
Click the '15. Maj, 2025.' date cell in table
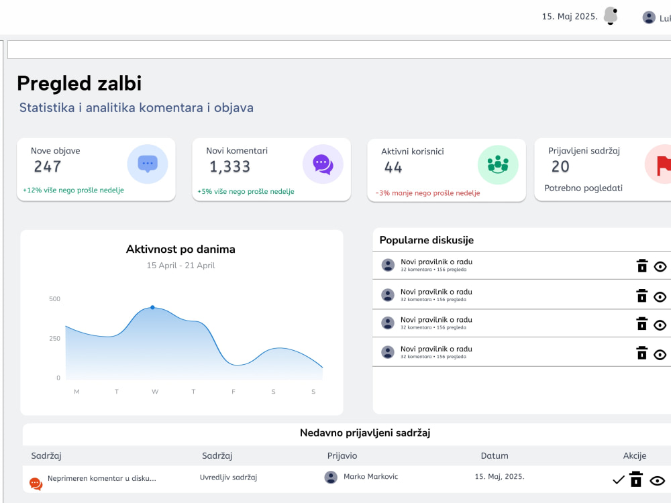click(x=499, y=476)
